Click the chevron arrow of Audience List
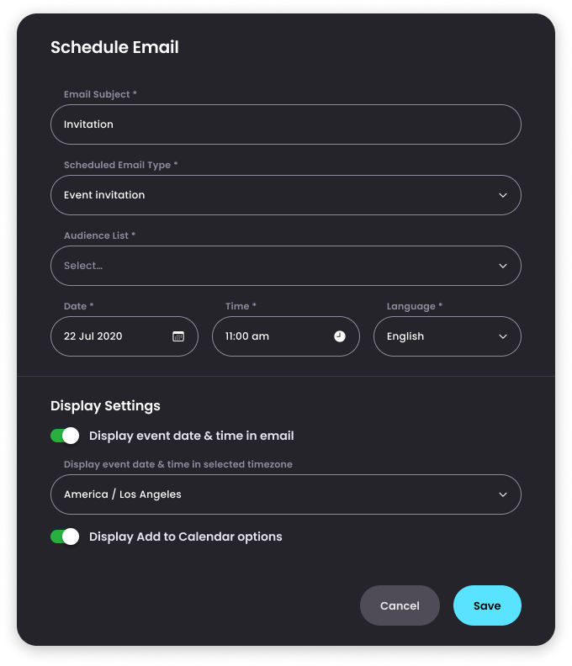The height and width of the screenshot is (666, 572). pyautogui.click(x=503, y=266)
